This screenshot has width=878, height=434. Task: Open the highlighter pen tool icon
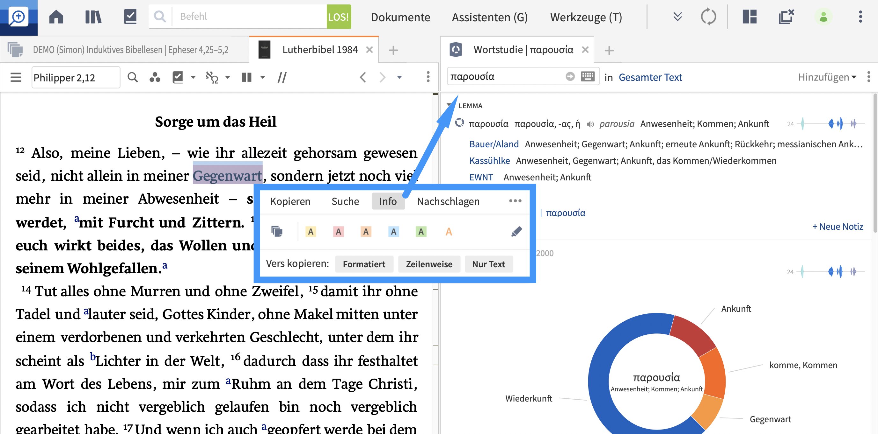(516, 232)
